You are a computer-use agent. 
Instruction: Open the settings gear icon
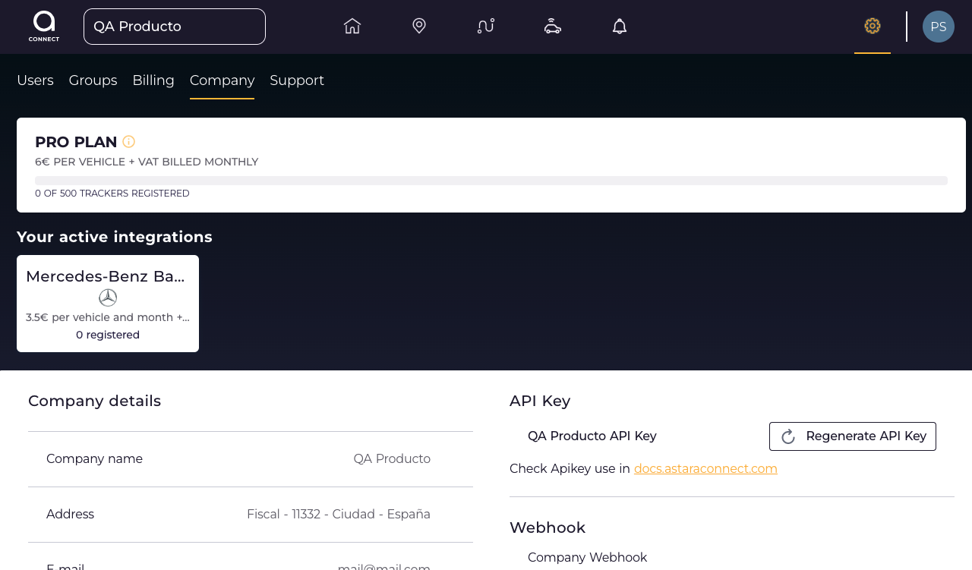873,26
